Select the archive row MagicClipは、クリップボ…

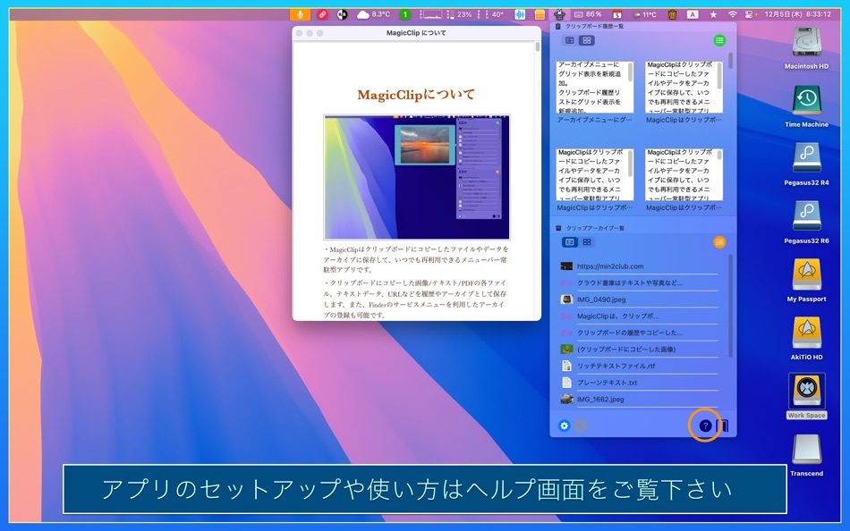(x=639, y=316)
